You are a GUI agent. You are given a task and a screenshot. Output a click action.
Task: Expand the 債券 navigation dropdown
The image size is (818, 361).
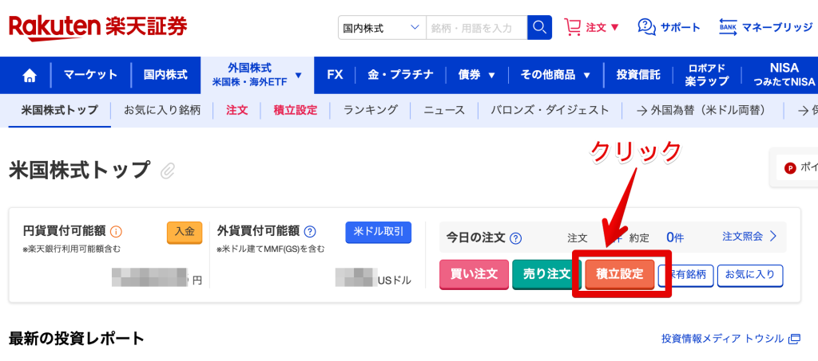[x=477, y=75]
